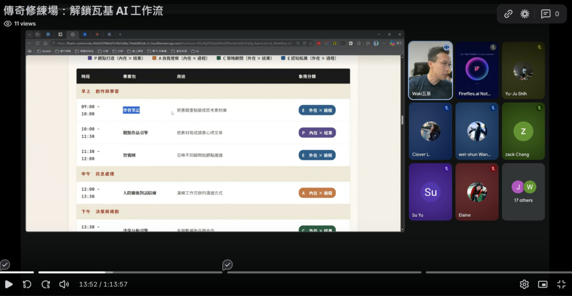Click purple P 觀點打造 legend swatch
The image size is (572, 296).
(90, 58)
